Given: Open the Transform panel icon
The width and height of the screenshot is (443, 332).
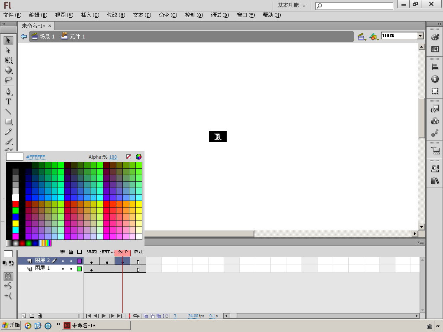Looking at the screenshot, I should (435, 91).
